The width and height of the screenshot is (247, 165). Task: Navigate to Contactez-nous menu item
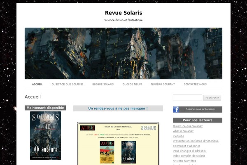pyautogui.click(x=195, y=84)
